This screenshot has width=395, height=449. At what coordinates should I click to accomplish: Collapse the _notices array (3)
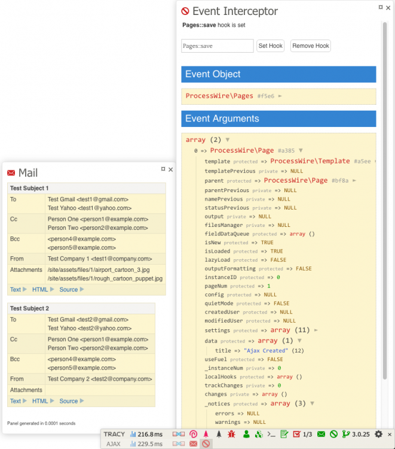coord(312,403)
